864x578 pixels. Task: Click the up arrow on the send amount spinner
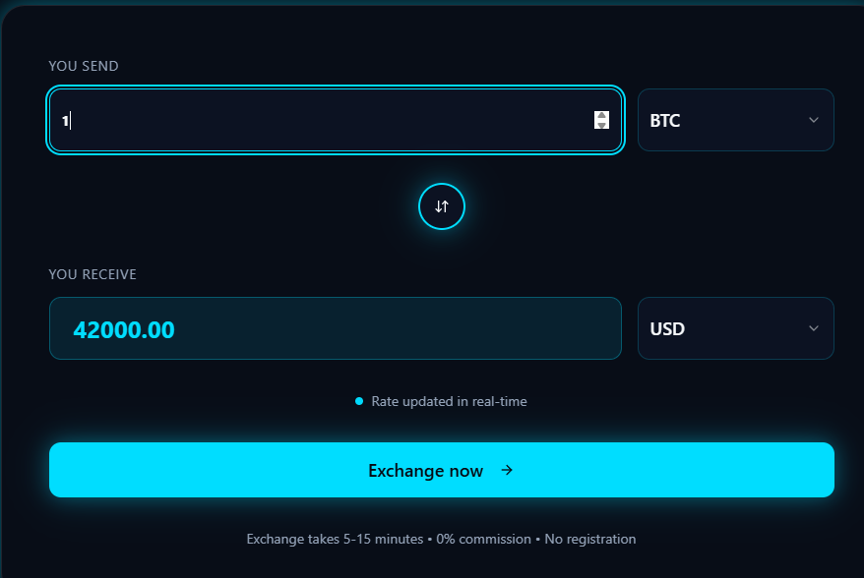point(601,116)
